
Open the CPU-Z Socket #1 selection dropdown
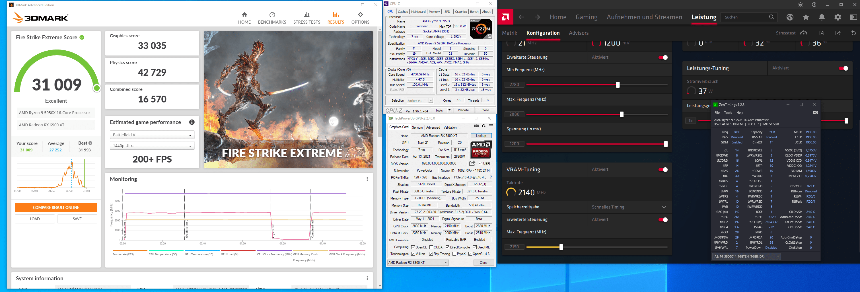[420, 100]
